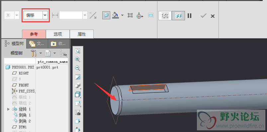This screenshot has height=132, width=267.
Task: Click the tree search filter icon
Action: point(63,53)
